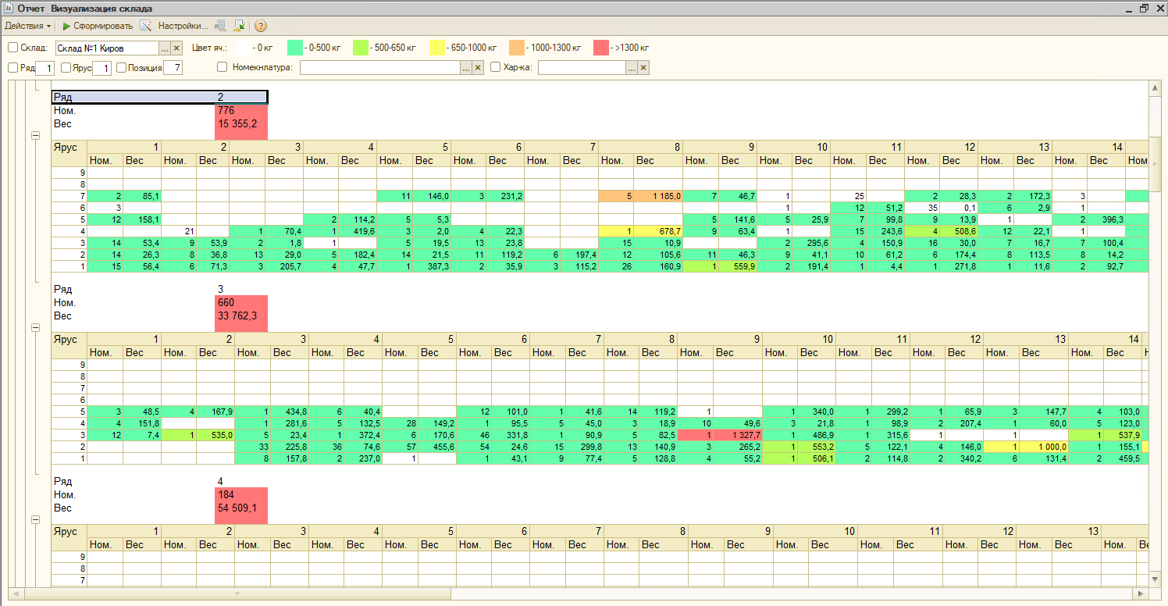Collapse the Ряд 3 group

pyautogui.click(x=35, y=328)
